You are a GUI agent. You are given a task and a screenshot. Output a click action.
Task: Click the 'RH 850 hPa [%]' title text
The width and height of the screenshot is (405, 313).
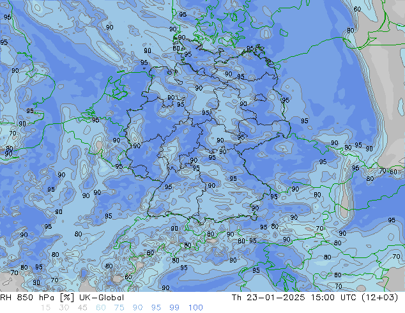click(x=37, y=298)
